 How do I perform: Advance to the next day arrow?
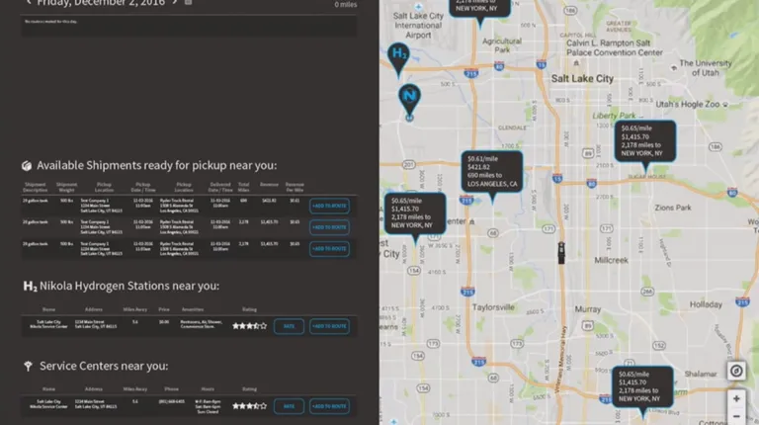[175, 3]
